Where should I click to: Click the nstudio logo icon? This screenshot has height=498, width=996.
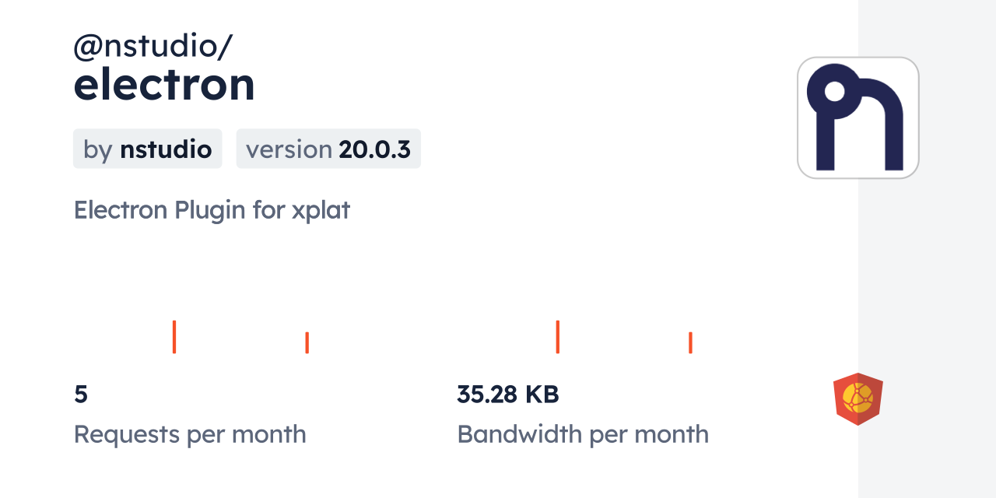pyautogui.click(x=857, y=117)
